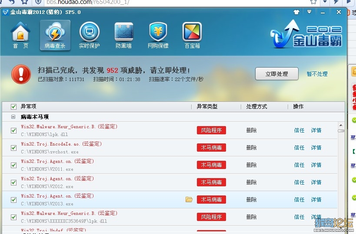Select the 病毒查杀 virus scan icon

[55, 35]
